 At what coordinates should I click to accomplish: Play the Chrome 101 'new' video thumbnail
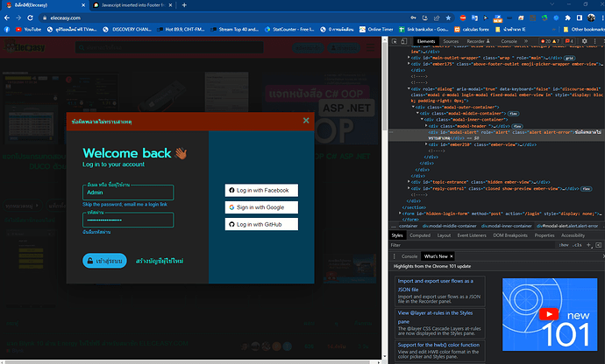pyautogui.click(x=550, y=314)
